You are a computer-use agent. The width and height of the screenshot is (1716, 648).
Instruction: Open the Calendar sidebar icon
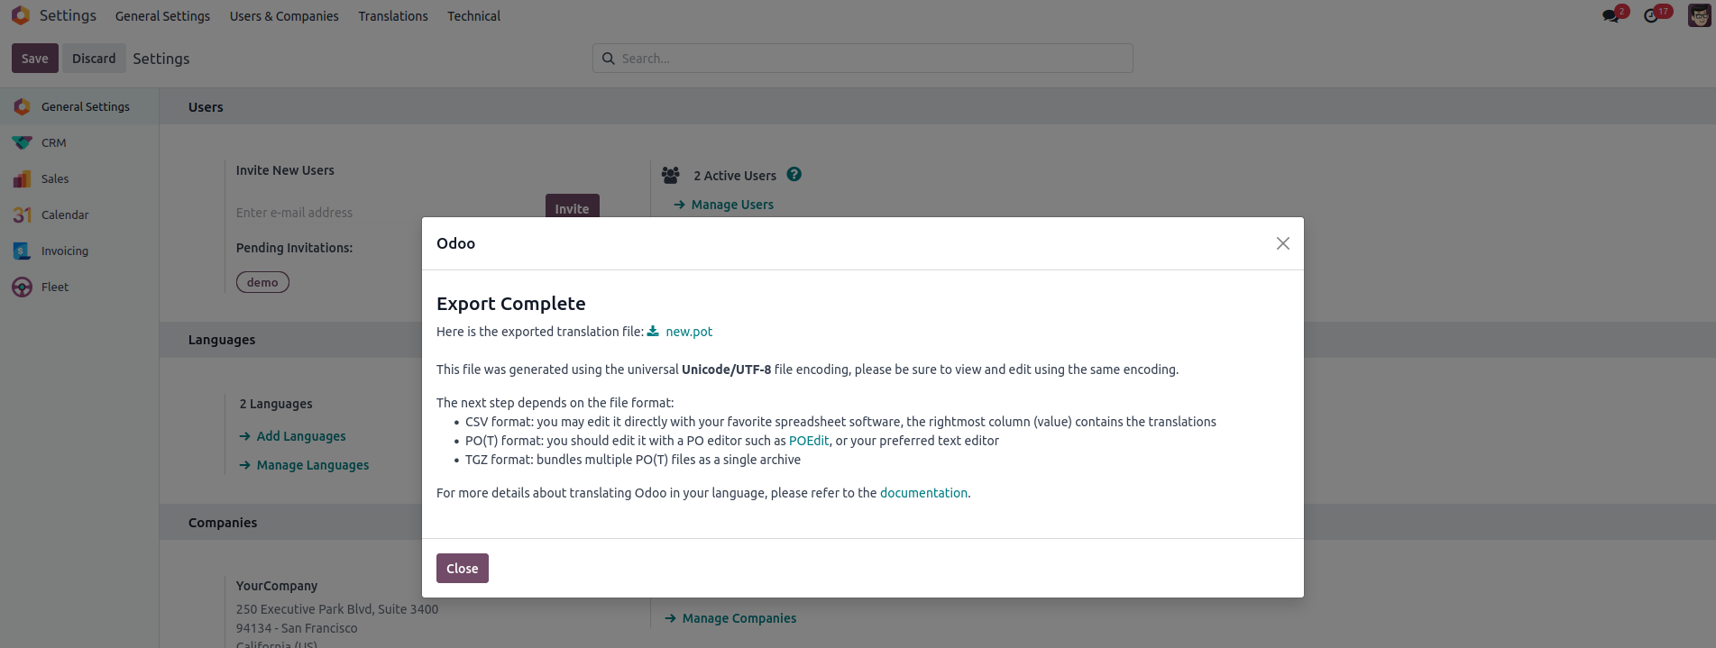point(23,214)
